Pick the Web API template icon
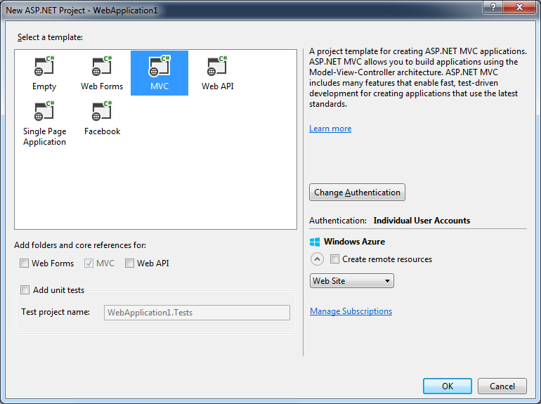 point(217,67)
